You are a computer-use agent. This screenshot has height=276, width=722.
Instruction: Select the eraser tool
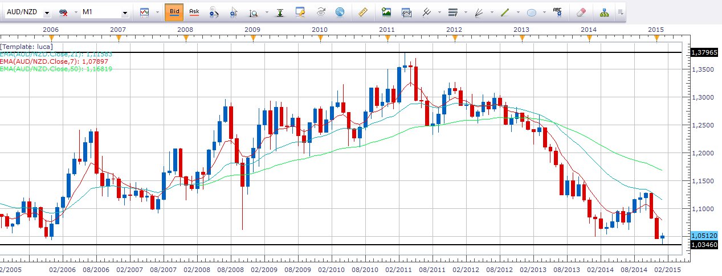point(581,12)
